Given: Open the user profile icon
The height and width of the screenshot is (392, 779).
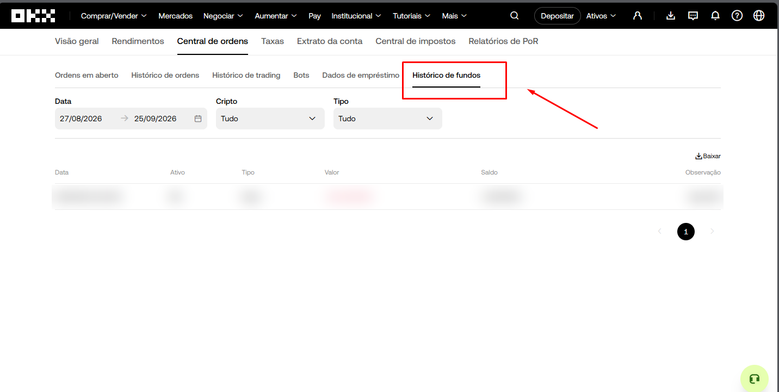Looking at the screenshot, I should pyautogui.click(x=638, y=16).
